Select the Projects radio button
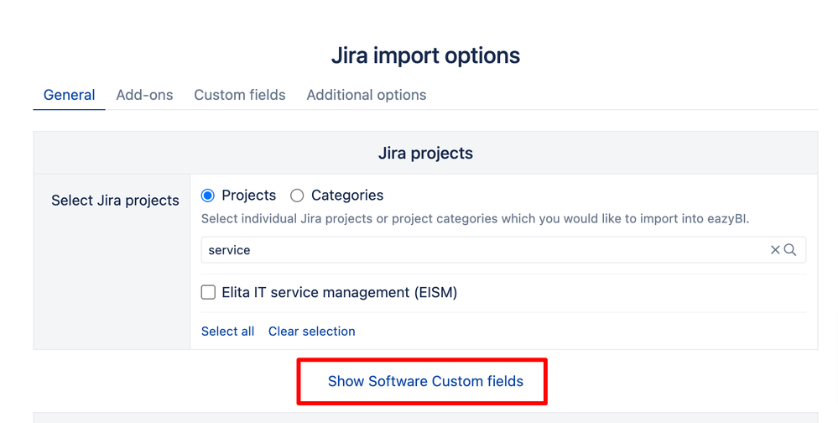 click(208, 196)
